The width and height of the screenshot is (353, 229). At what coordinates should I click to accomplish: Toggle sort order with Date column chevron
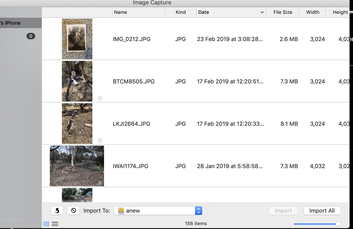coord(262,12)
